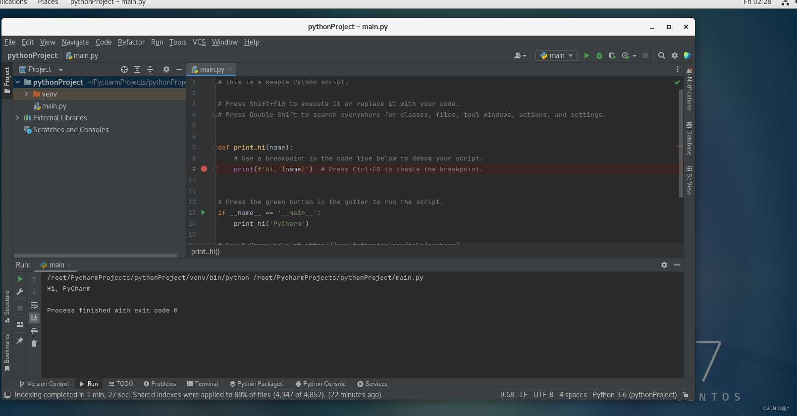The height and width of the screenshot is (416, 797).
Task: Click the profiler clock-with-play icon
Action: point(626,55)
